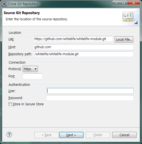Click the 'Location' group label
142x144 pixels.
(x=15, y=33)
